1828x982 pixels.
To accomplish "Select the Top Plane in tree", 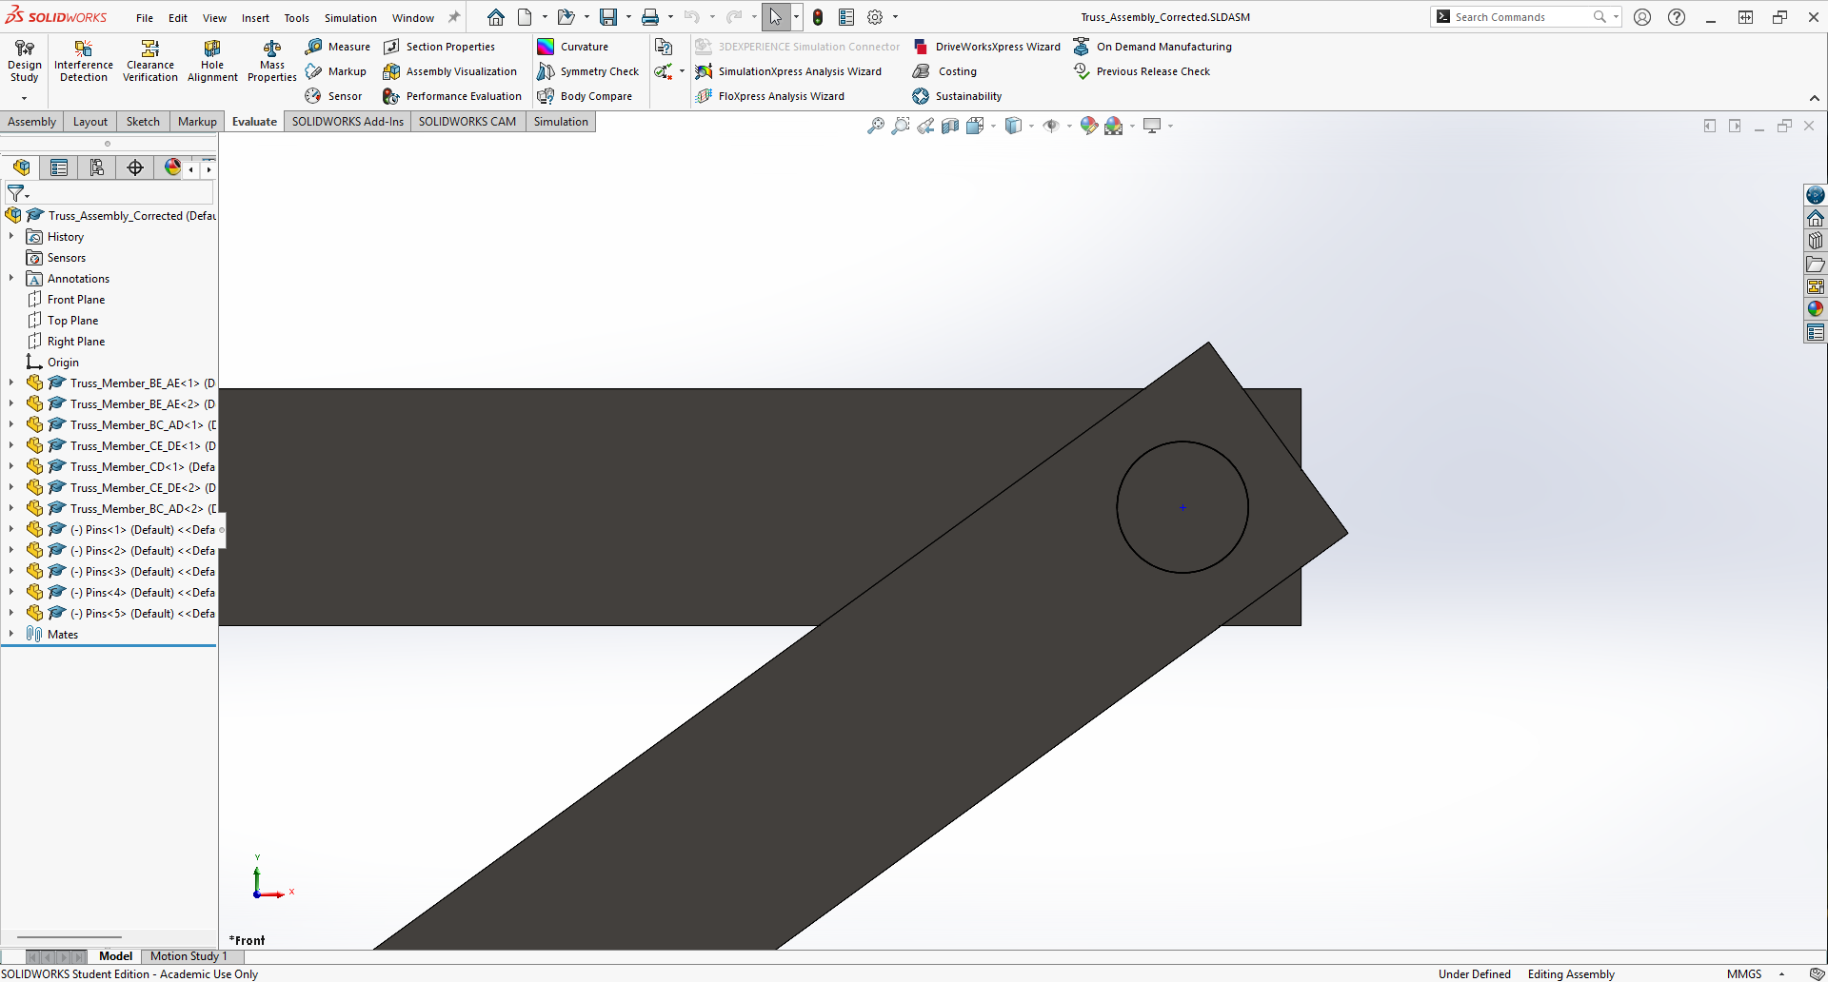I will 73,321.
